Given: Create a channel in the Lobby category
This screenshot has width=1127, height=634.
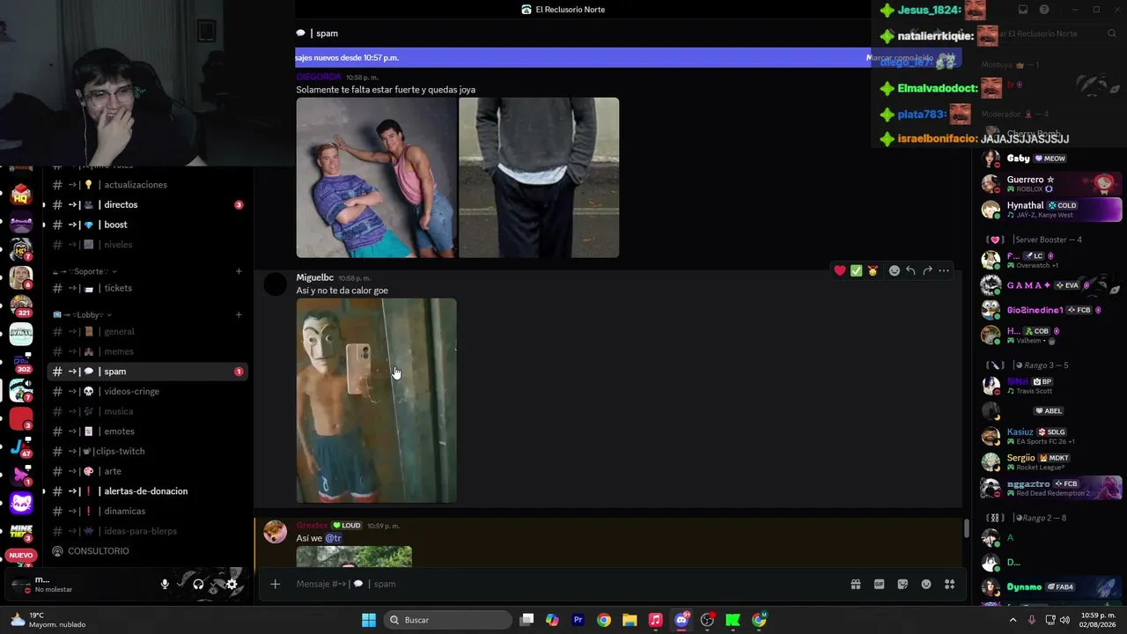Looking at the screenshot, I should click(239, 314).
